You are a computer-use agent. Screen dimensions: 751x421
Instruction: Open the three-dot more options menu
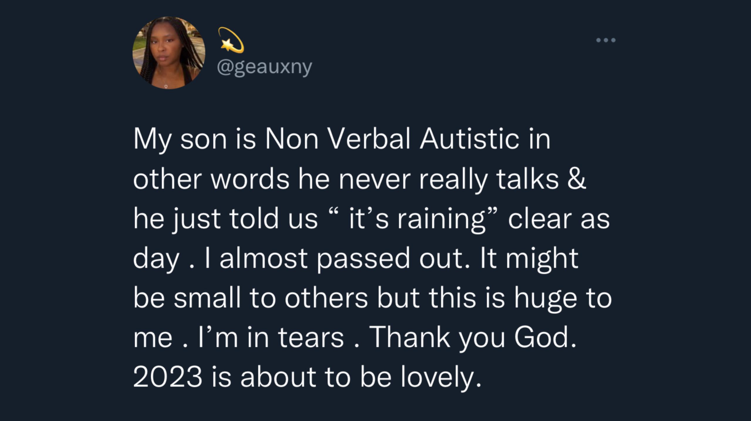tap(606, 40)
